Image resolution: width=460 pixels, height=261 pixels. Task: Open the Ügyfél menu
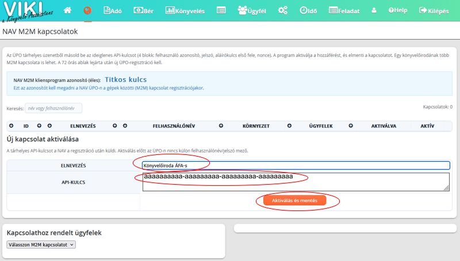(252, 10)
